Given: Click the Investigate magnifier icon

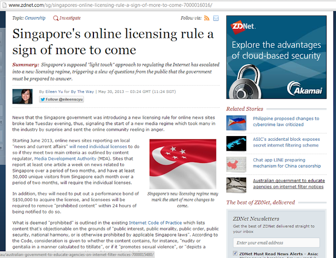Looking at the screenshot, I should click(56, 18).
